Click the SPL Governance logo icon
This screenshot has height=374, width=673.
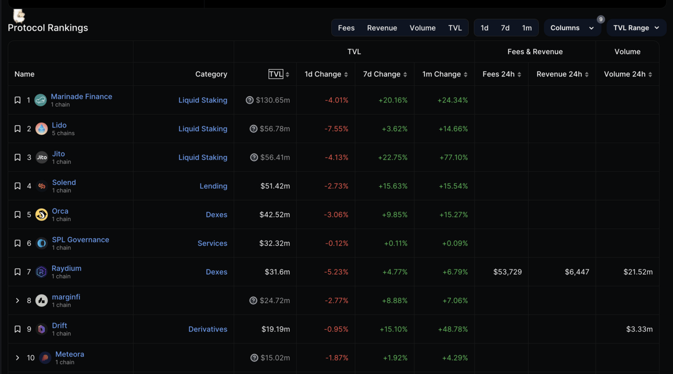pos(42,243)
